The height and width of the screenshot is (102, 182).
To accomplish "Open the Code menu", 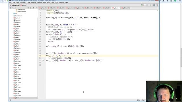I will pyautogui.click(x=28, y=3).
